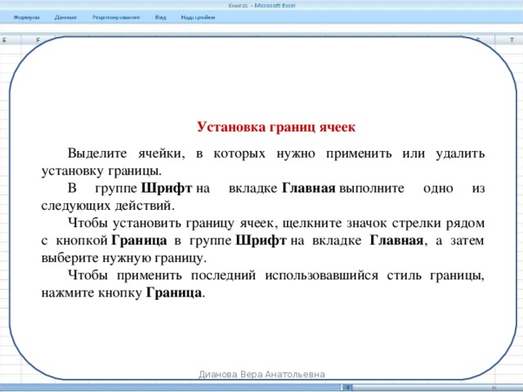Click the slide title Установка границ ячеек
523x392 pixels.
(x=276, y=127)
